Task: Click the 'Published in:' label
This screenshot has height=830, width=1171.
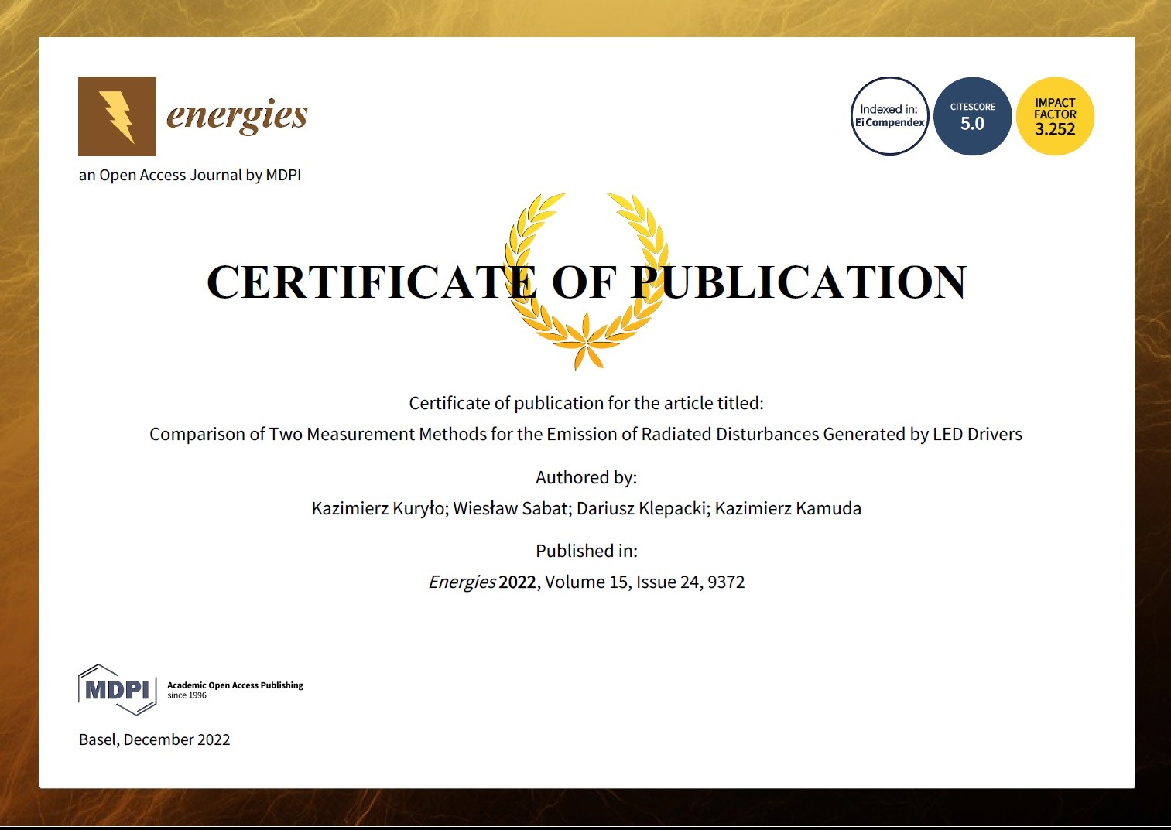Action: 586,551
